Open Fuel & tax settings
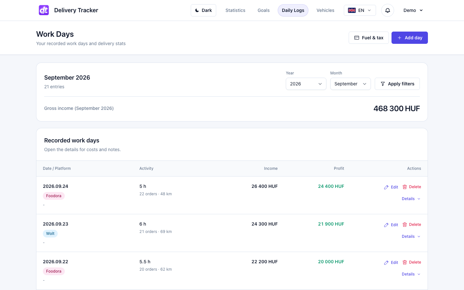464x290 pixels. click(369, 38)
